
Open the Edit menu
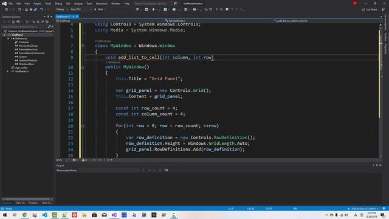[x=19, y=4]
